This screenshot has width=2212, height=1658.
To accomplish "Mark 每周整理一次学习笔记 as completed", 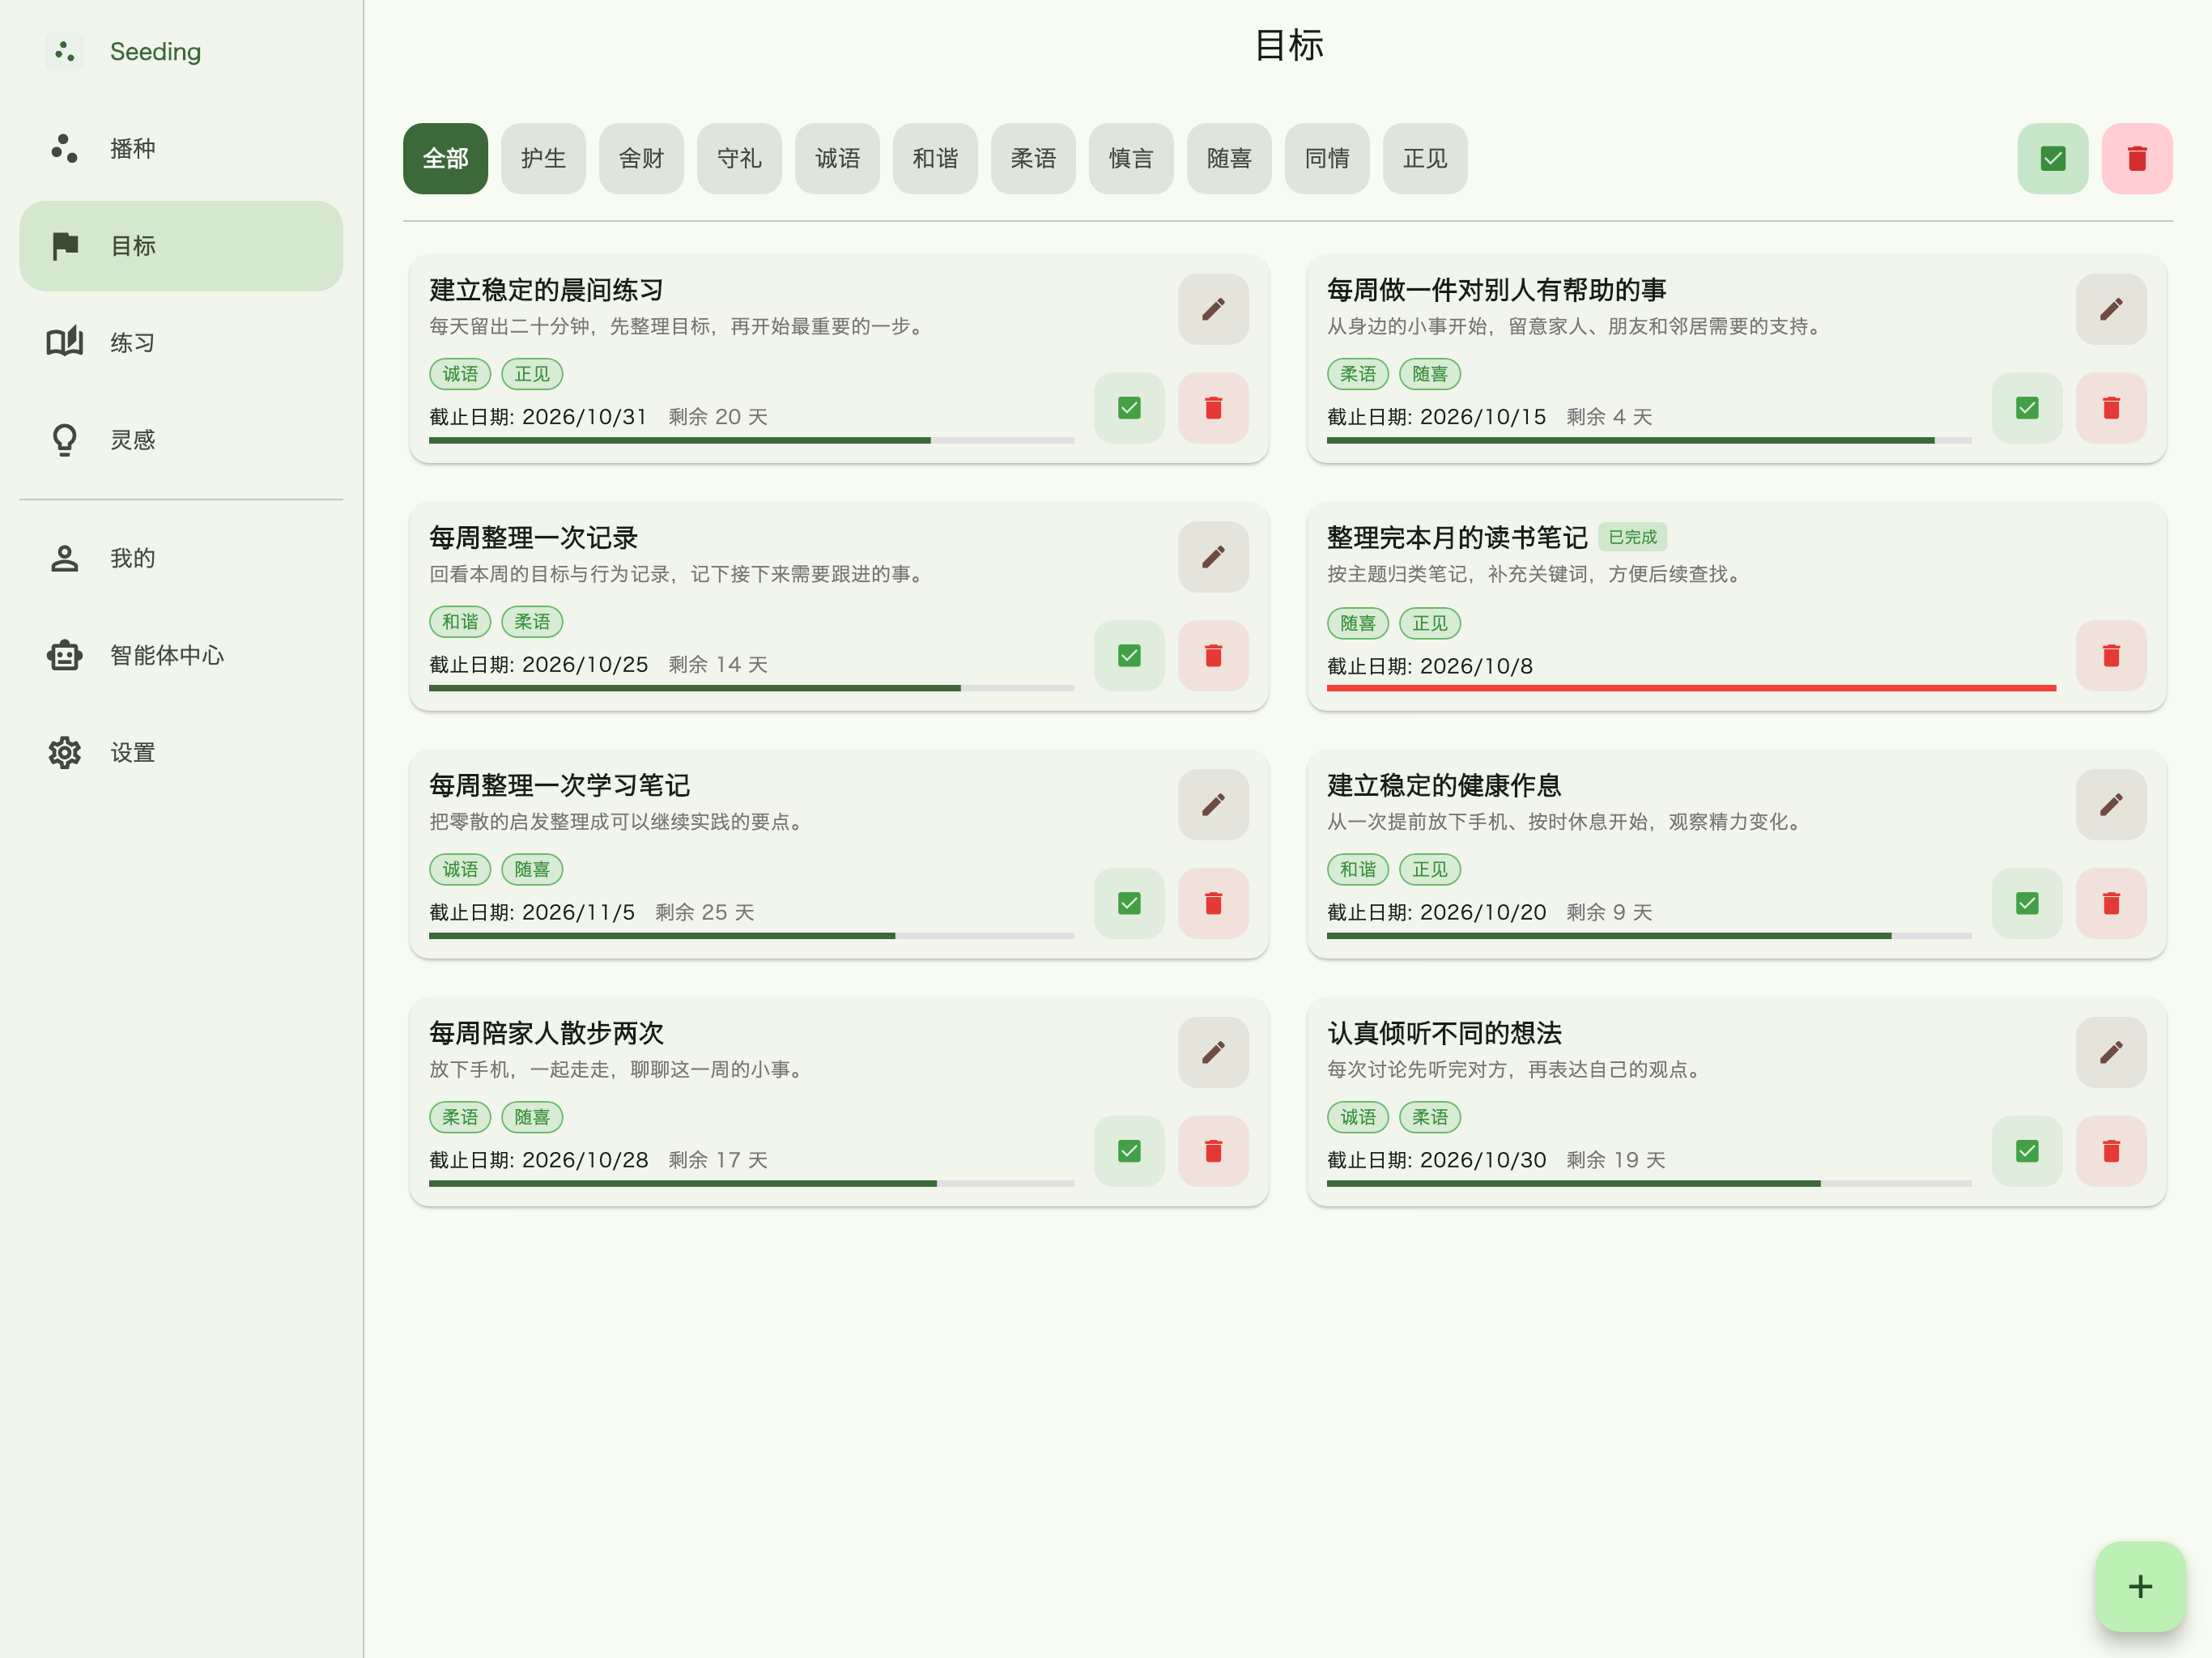I will [1128, 904].
